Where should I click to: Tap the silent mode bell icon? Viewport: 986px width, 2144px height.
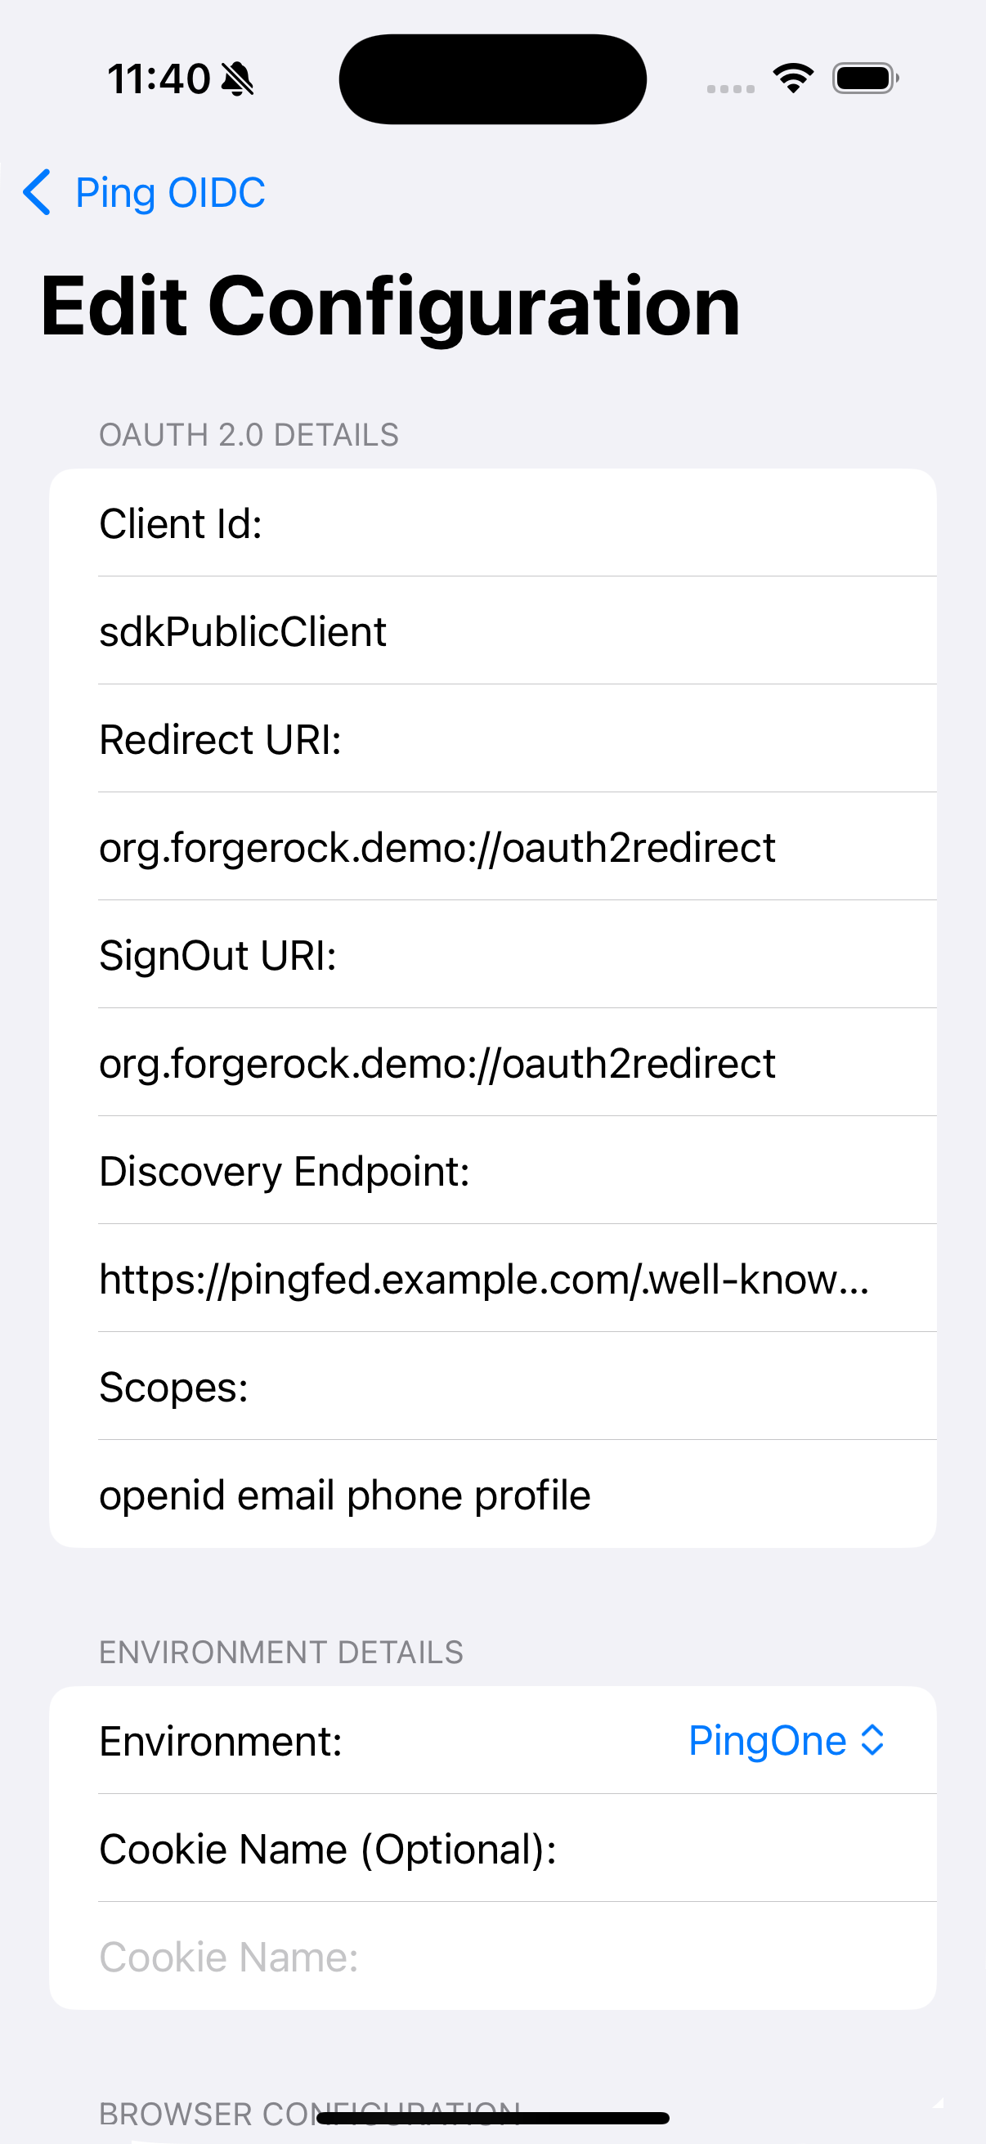pos(238,80)
